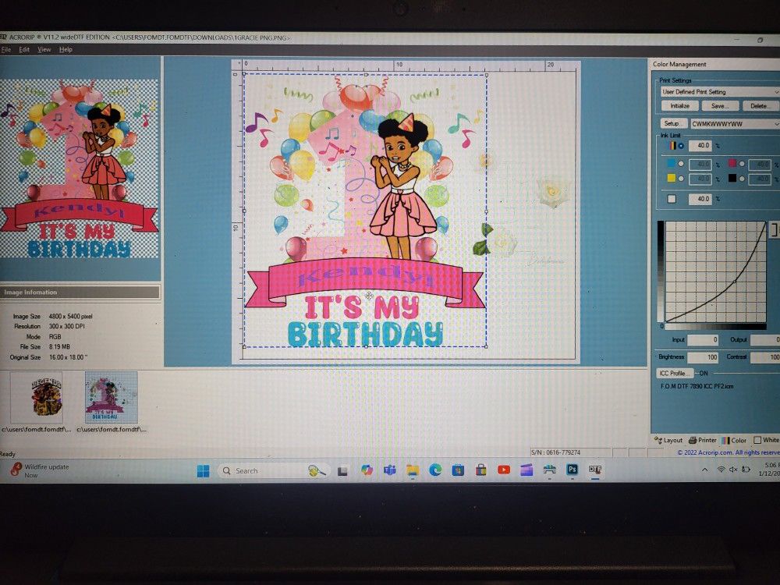Viewport: 780px width, 585px height.
Task: Click the Windows Start button
Action: pyautogui.click(x=203, y=470)
